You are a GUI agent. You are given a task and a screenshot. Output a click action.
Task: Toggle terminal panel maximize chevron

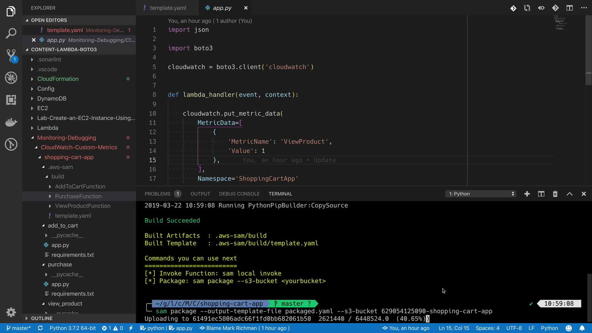[x=569, y=194]
